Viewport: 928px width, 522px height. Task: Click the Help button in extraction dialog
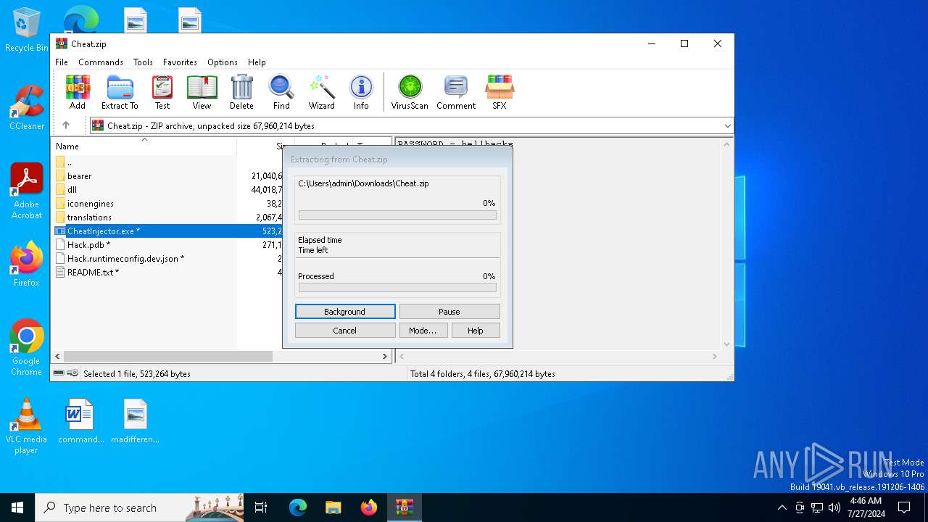[x=476, y=331]
